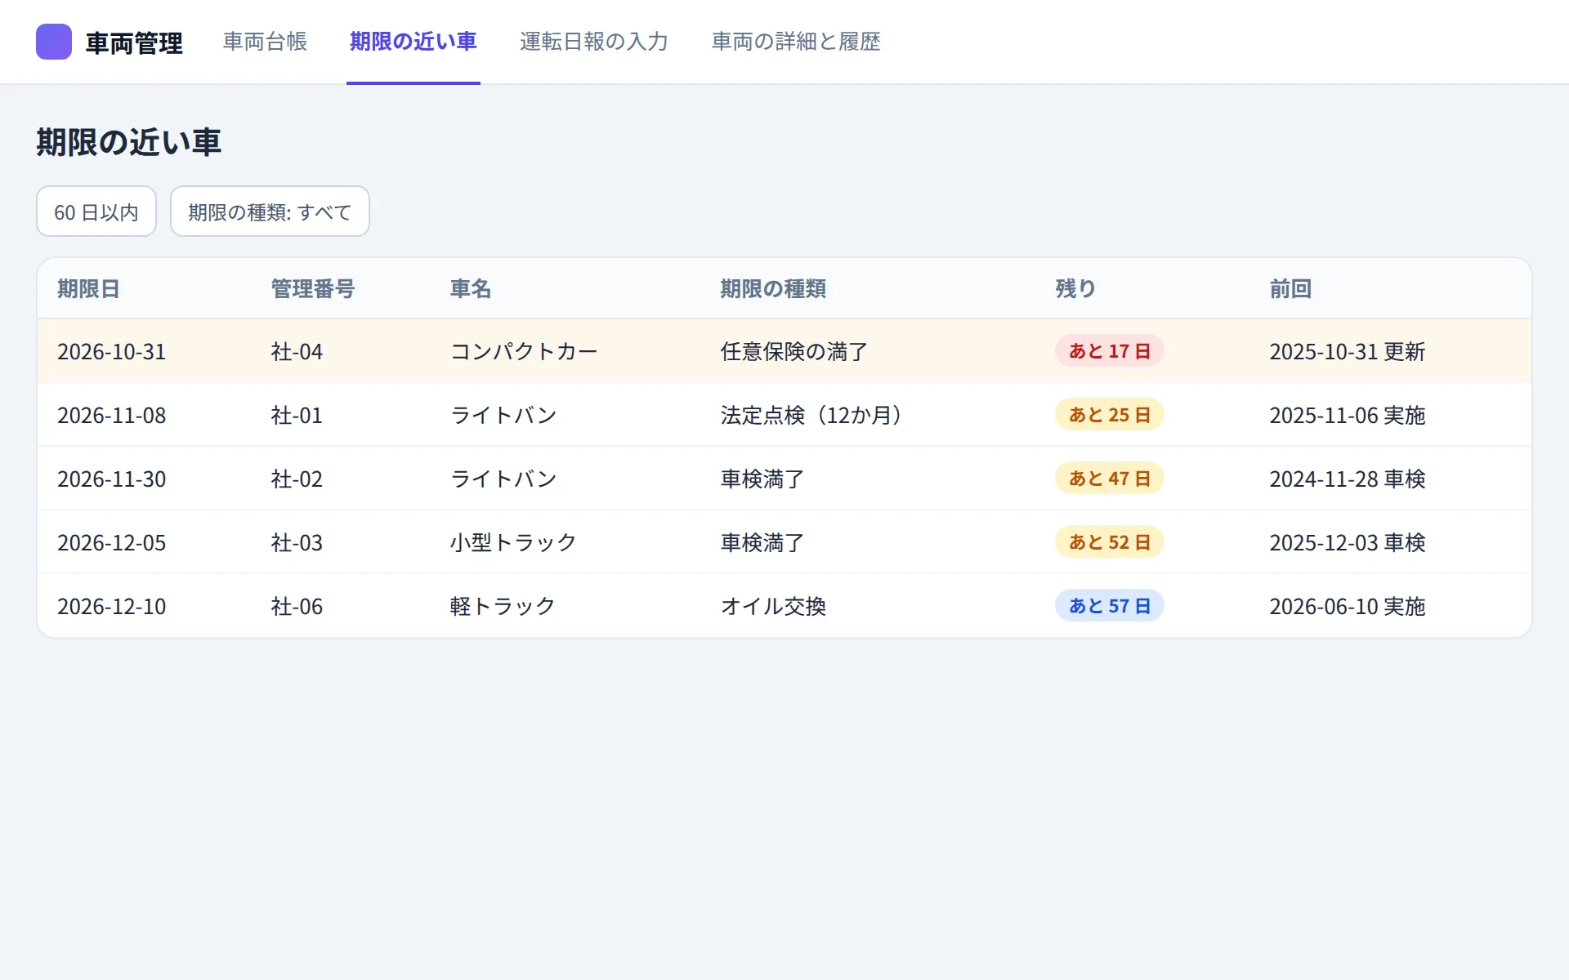Click the あと 57 日 badge
Viewport: 1569px width, 980px height.
1110,606
